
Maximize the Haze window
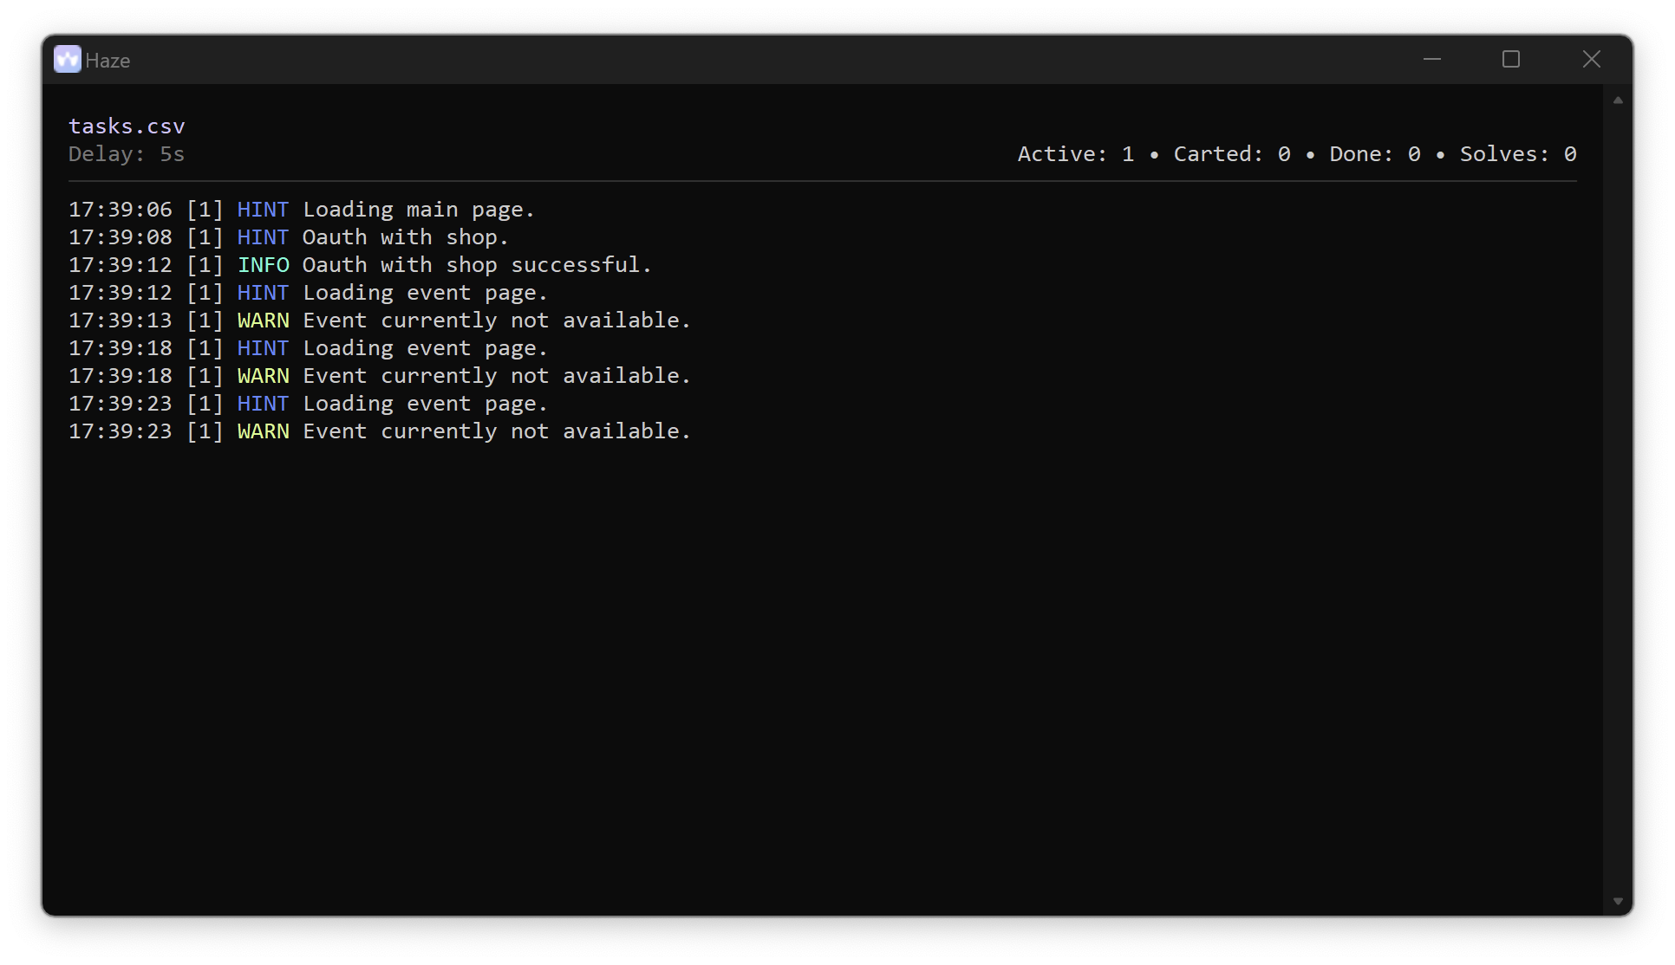[x=1511, y=59]
